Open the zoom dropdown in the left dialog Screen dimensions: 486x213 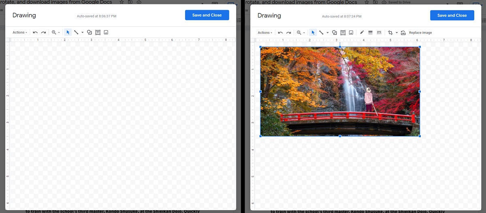pyautogui.click(x=55, y=32)
